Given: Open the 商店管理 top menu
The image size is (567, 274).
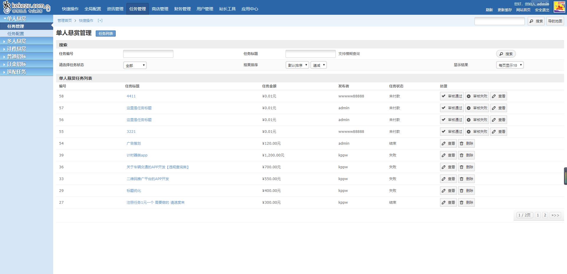Looking at the screenshot, I should click(160, 9).
